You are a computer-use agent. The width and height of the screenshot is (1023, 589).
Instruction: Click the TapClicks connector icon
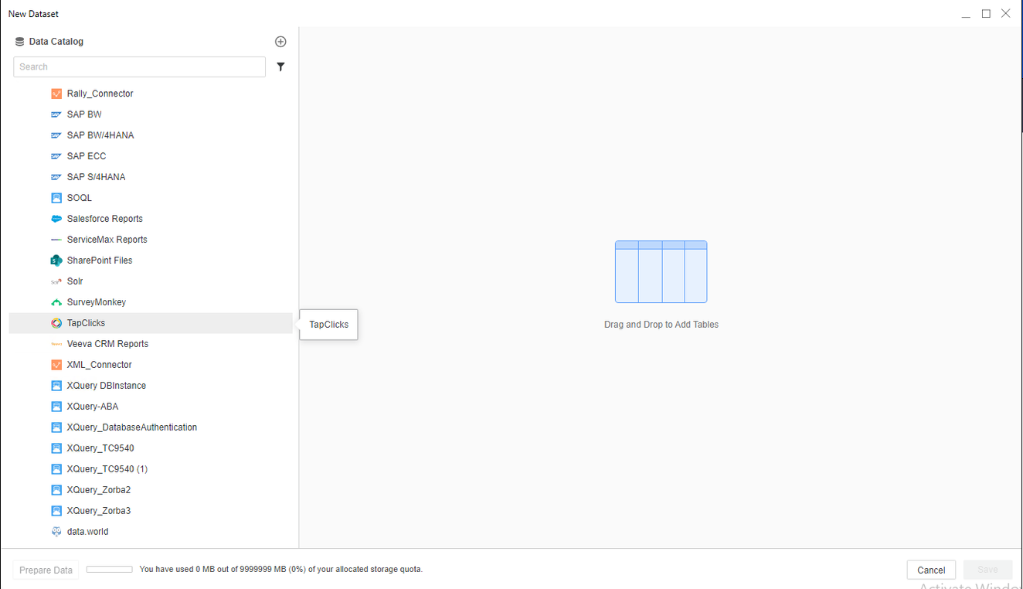point(56,323)
